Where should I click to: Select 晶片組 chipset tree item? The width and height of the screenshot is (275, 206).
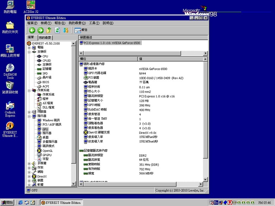pos(47,77)
